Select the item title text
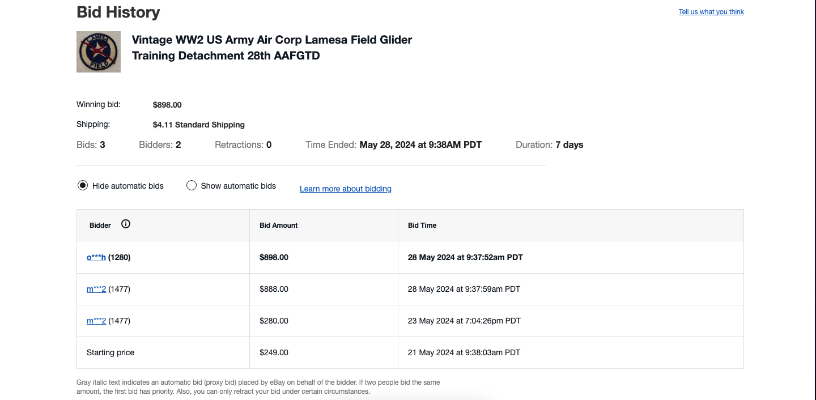This screenshot has height=400, width=816. pos(271,48)
